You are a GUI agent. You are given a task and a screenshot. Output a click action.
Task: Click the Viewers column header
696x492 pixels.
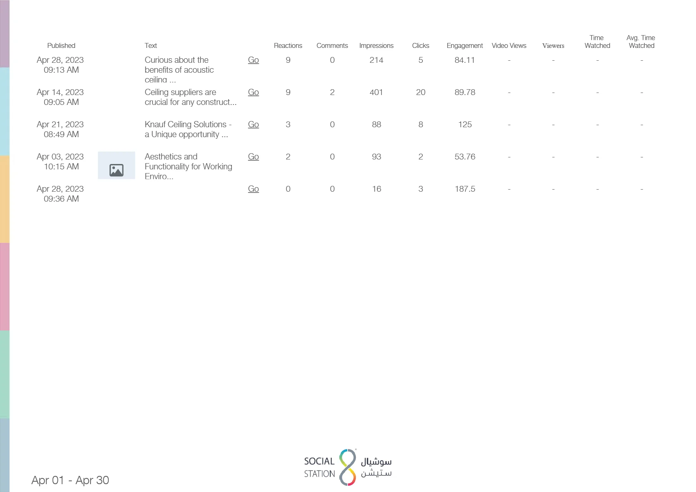pos(553,45)
